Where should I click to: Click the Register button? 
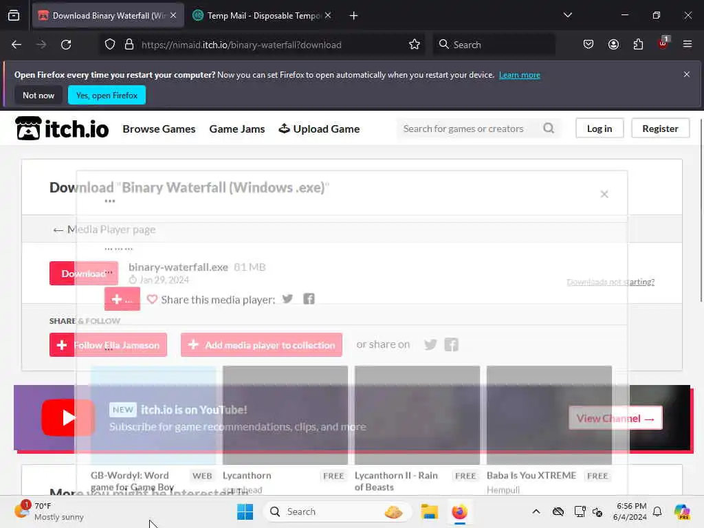[x=660, y=129]
